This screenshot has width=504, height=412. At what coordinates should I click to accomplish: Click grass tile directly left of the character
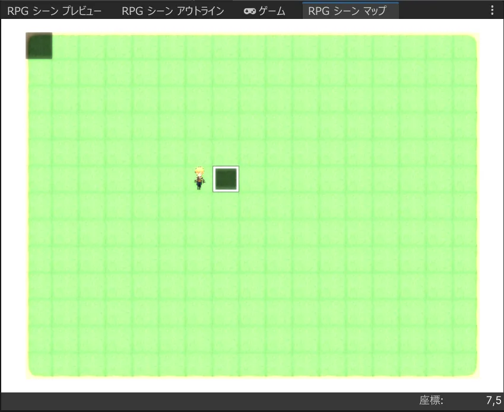173,179
